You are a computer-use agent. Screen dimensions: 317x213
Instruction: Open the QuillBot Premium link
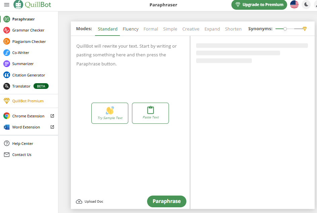(28, 101)
